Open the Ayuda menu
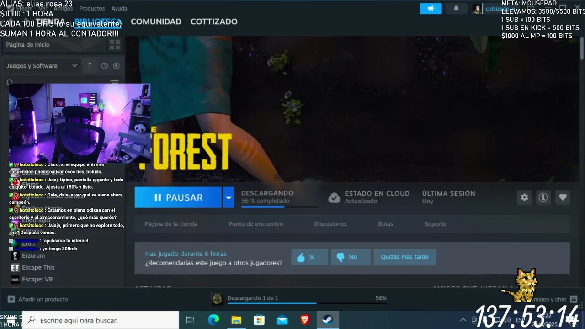Viewport: 585px width, 329px height. (x=119, y=8)
